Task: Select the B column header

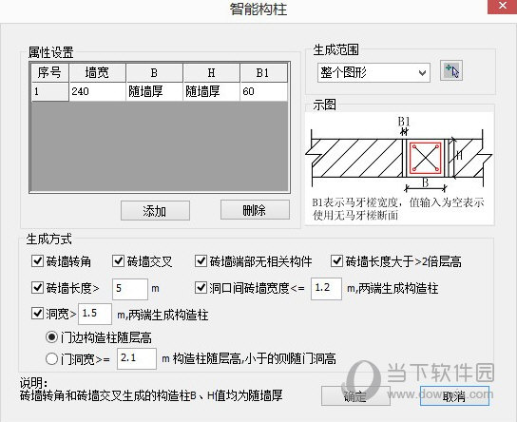Action: click(154, 72)
